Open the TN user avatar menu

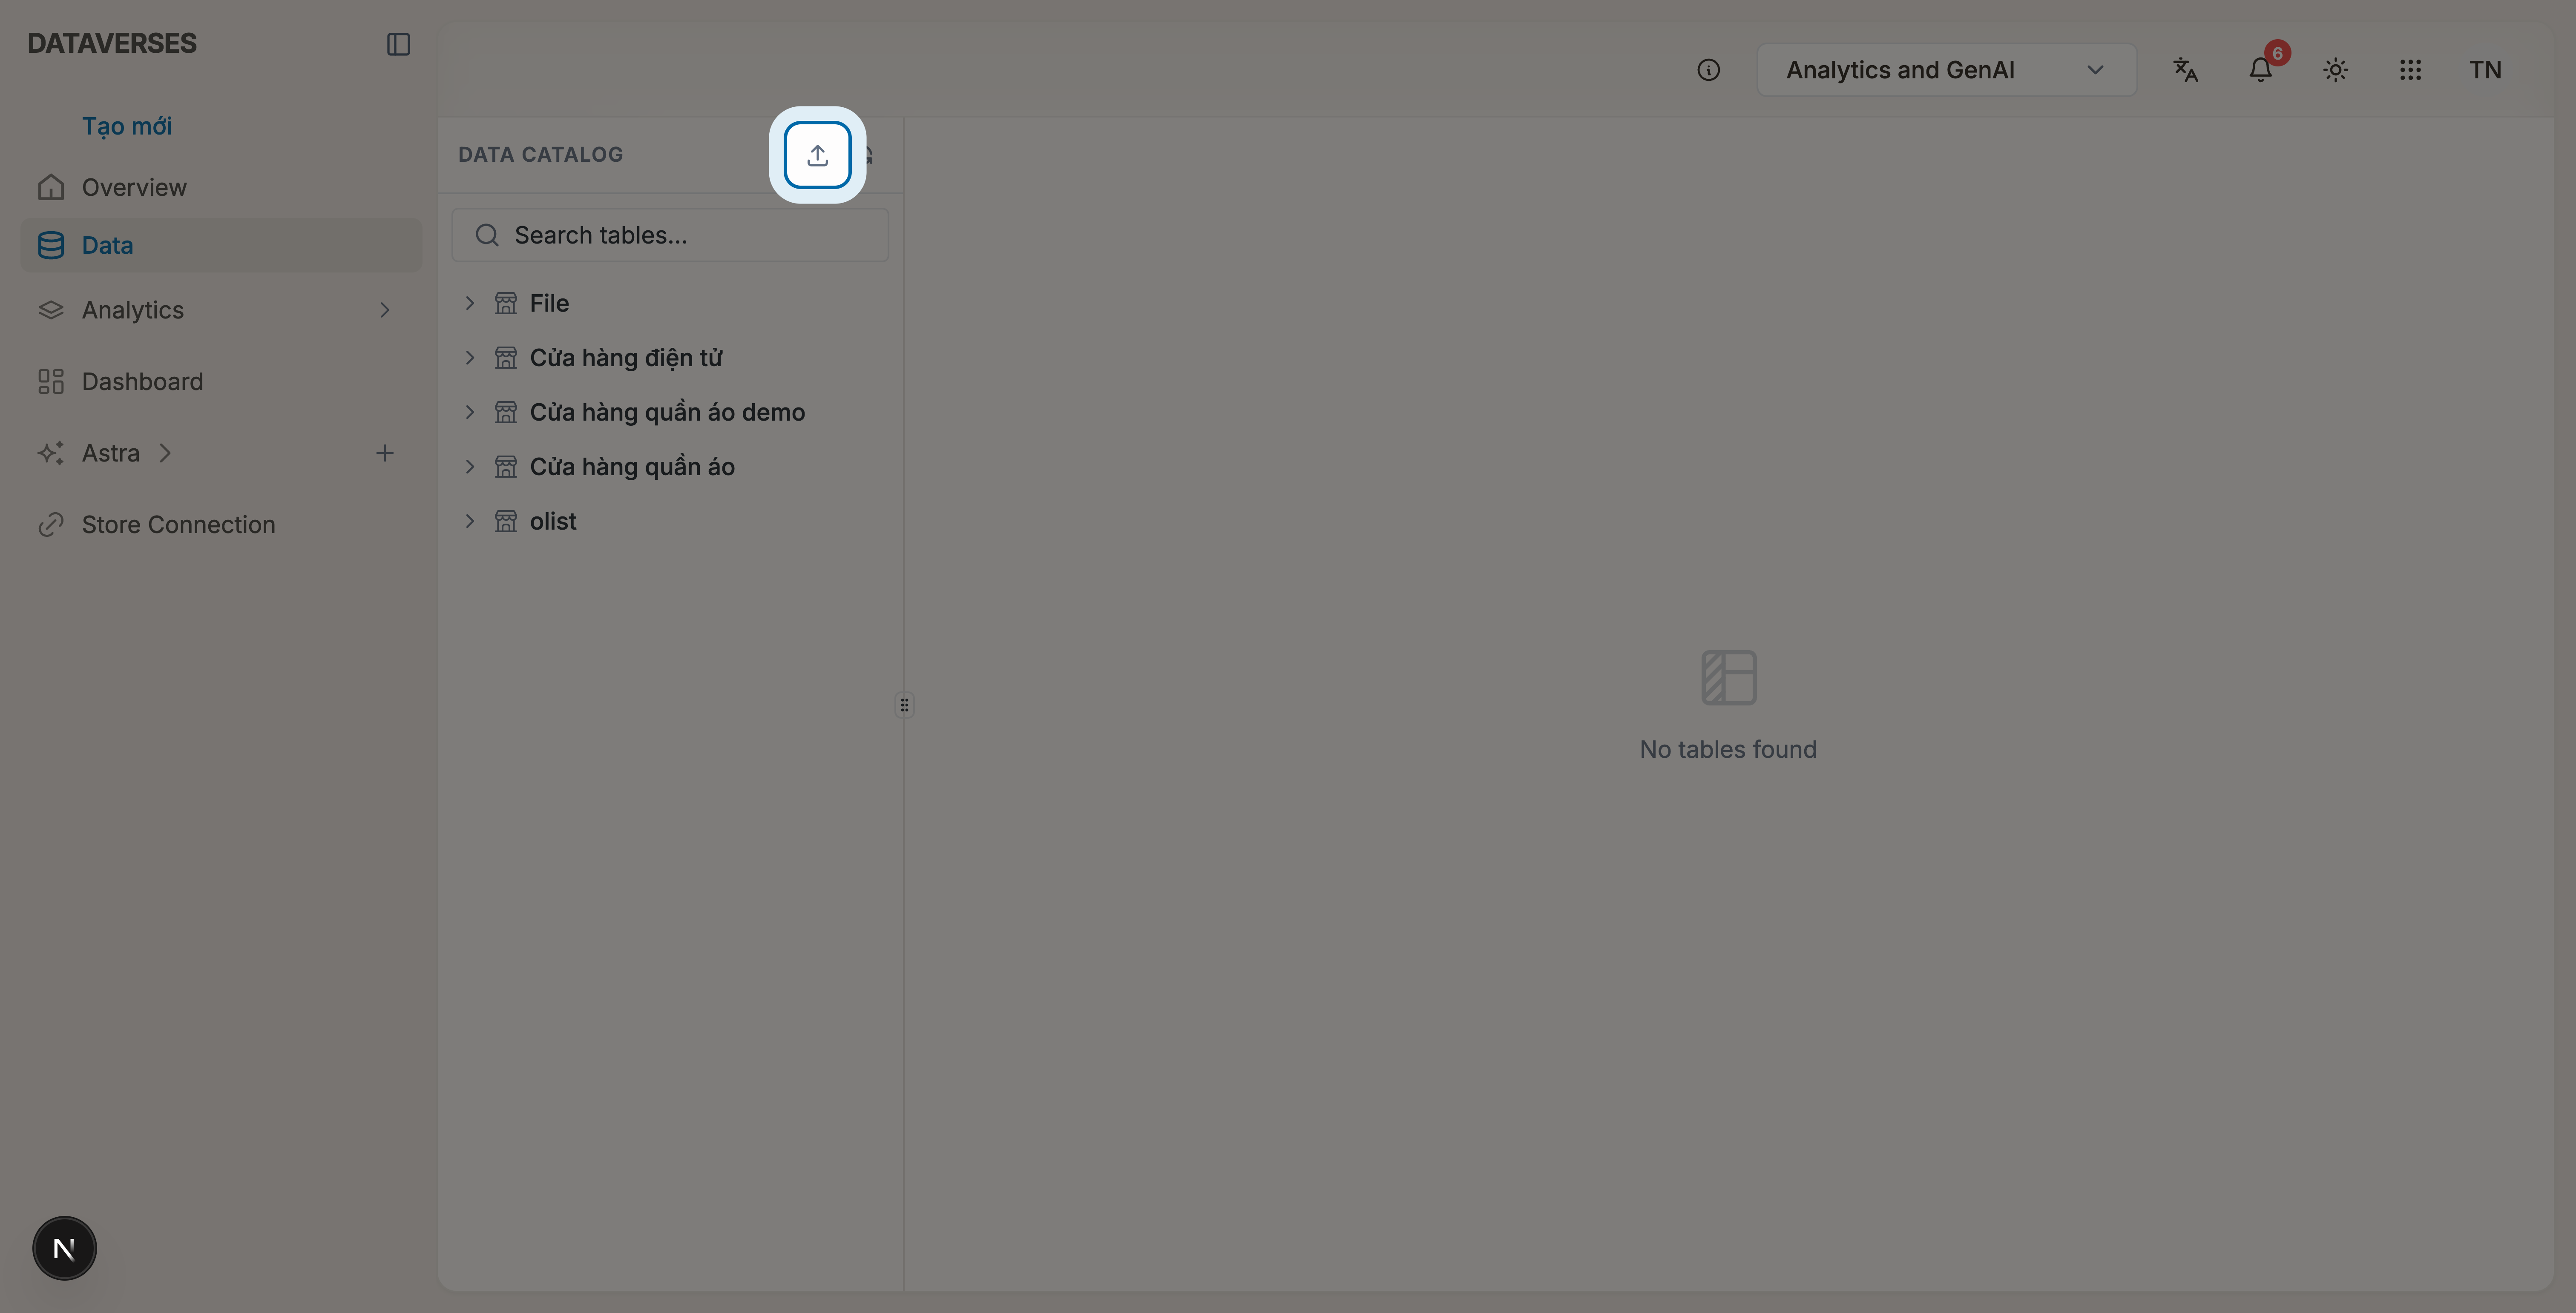tap(2485, 70)
